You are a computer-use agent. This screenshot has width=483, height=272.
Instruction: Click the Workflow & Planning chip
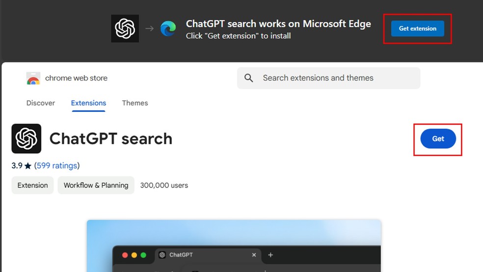(96, 185)
